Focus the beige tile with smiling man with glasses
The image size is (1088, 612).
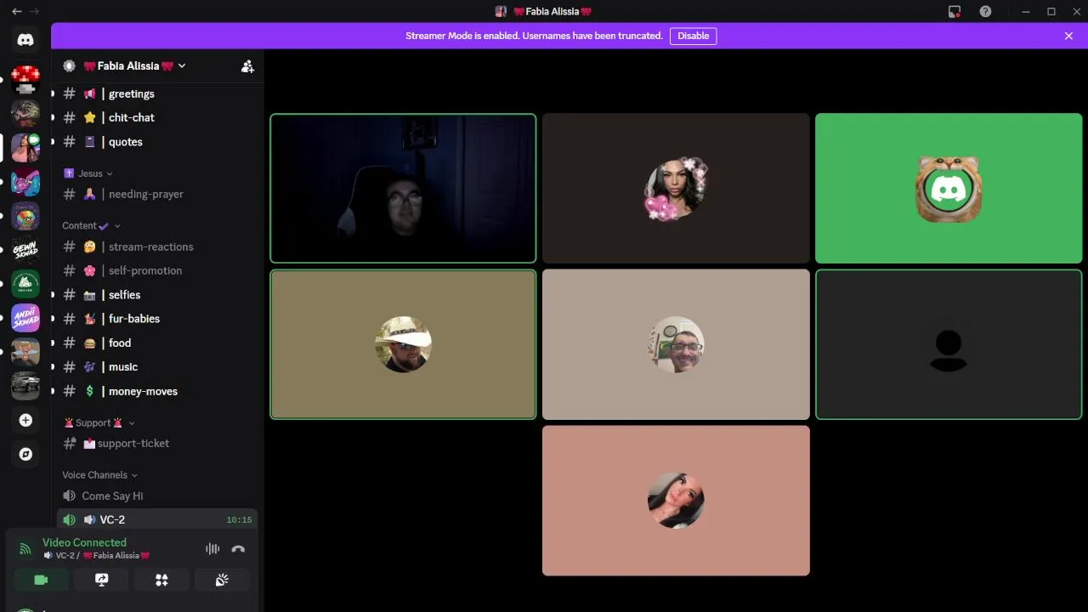click(676, 344)
